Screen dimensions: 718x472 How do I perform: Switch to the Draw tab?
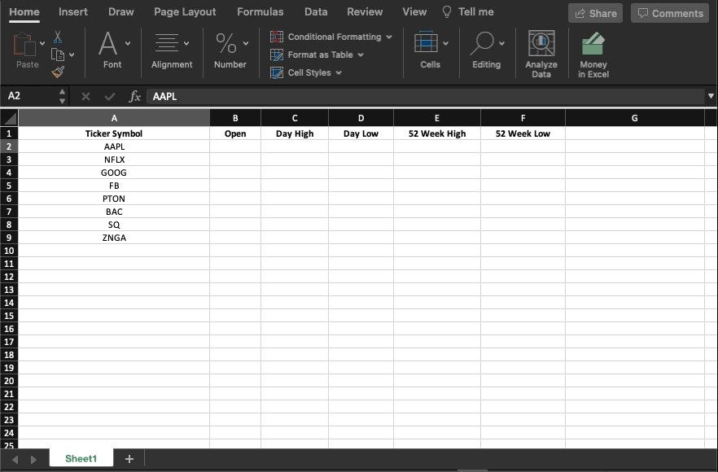pos(120,12)
